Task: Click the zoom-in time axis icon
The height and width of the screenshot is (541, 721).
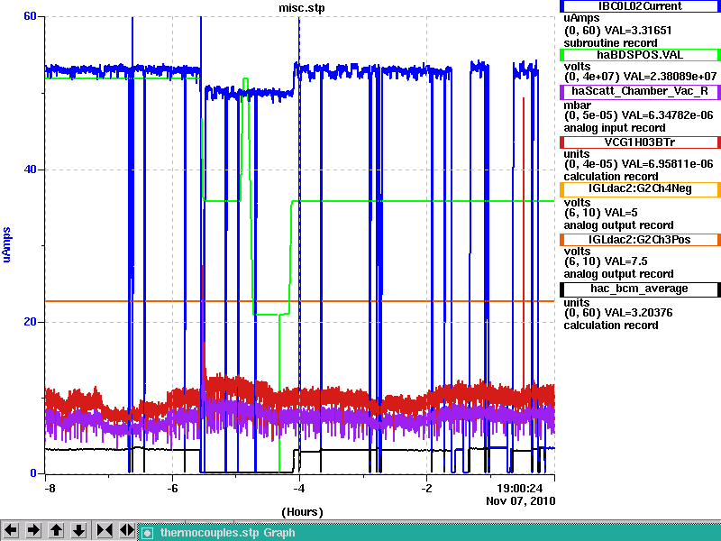Action: coord(105,530)
